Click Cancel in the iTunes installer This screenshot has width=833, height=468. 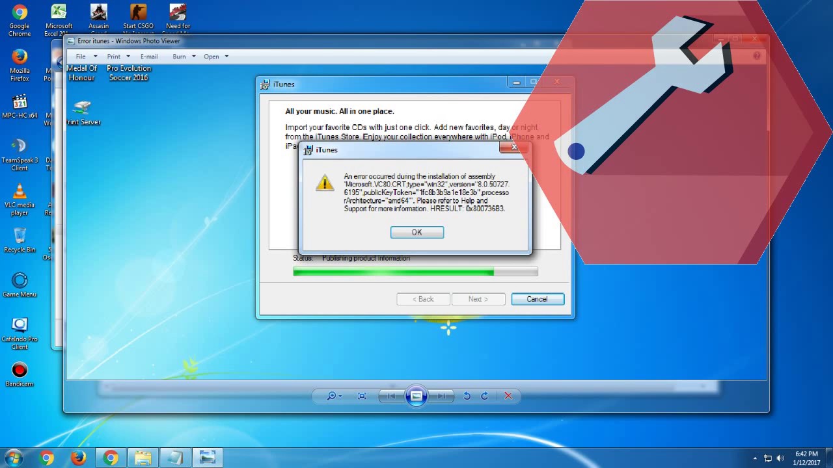click(537, 299)
